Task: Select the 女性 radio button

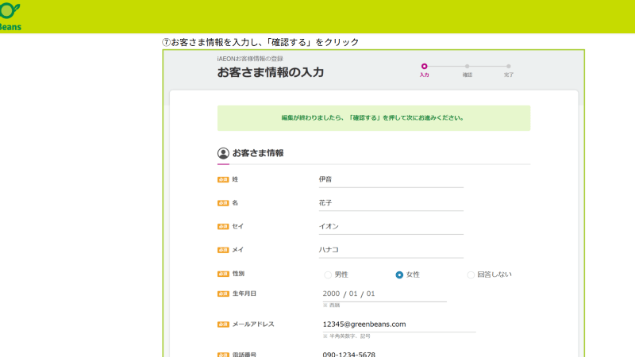Action: point(399,274)
